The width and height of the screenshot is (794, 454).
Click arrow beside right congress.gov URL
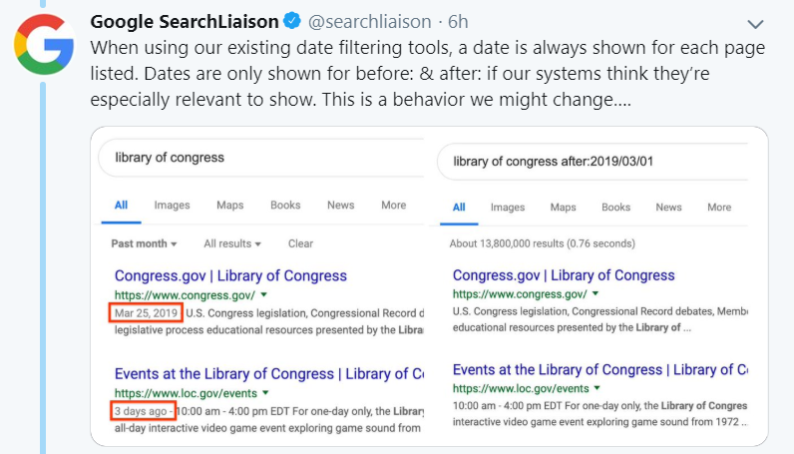pos(595,293)
